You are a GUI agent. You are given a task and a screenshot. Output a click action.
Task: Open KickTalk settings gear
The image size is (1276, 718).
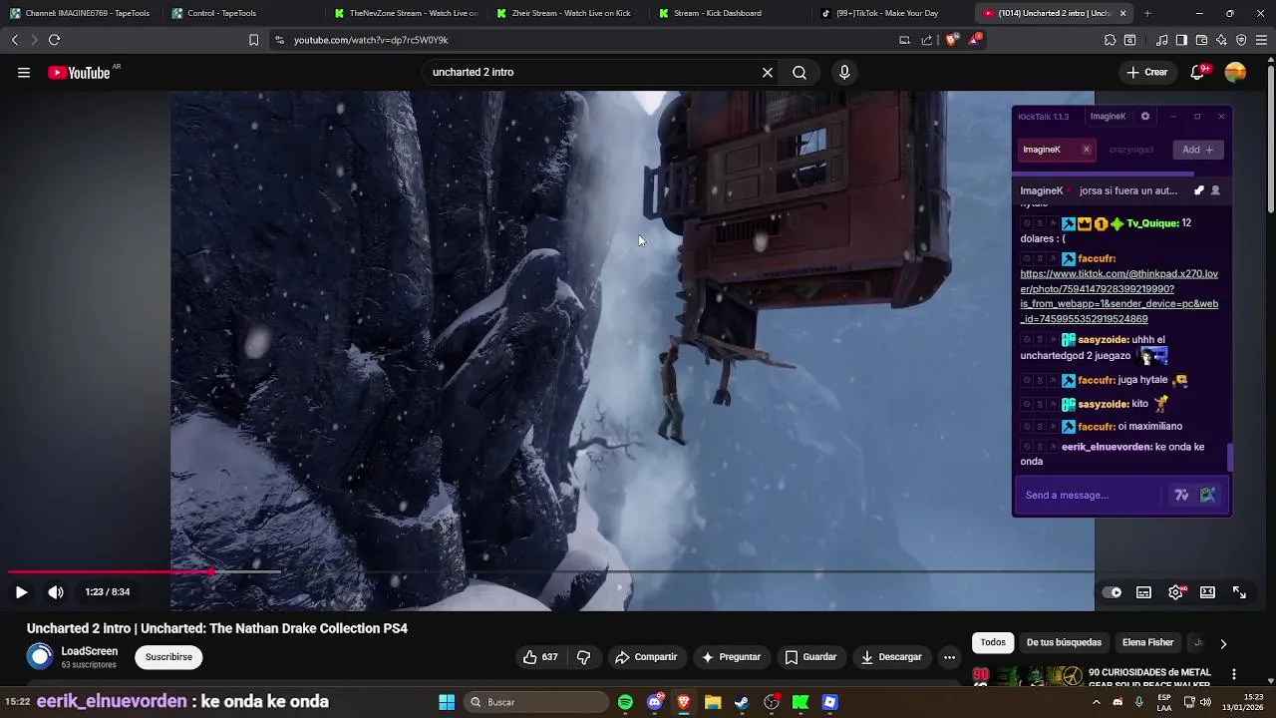coord(1144,117)
